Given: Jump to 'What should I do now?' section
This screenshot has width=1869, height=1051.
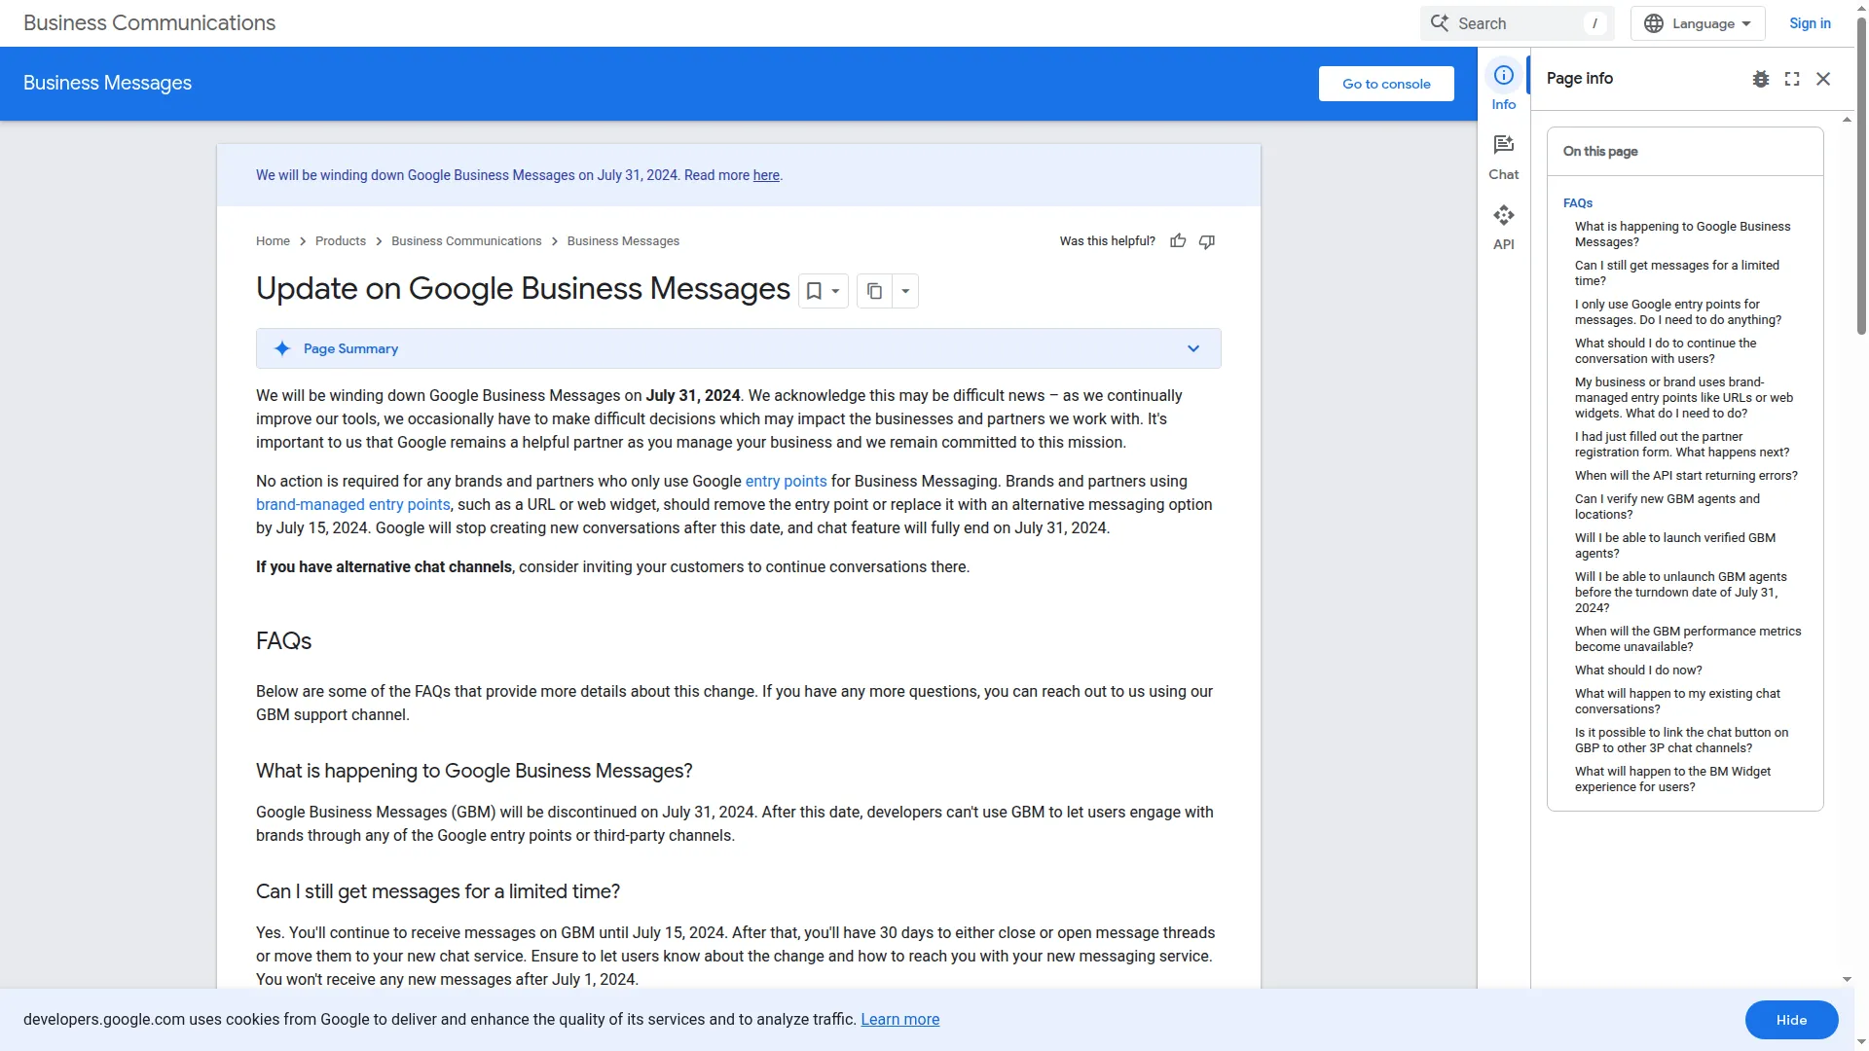Looking at the screenshot, I should [x=1638, y=670].
